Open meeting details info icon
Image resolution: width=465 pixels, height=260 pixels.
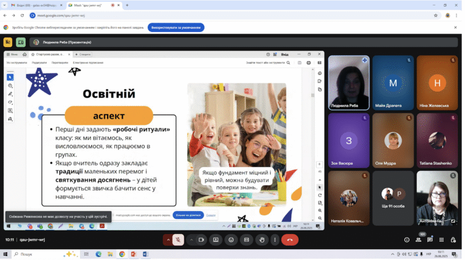click(x=407, y=240)
